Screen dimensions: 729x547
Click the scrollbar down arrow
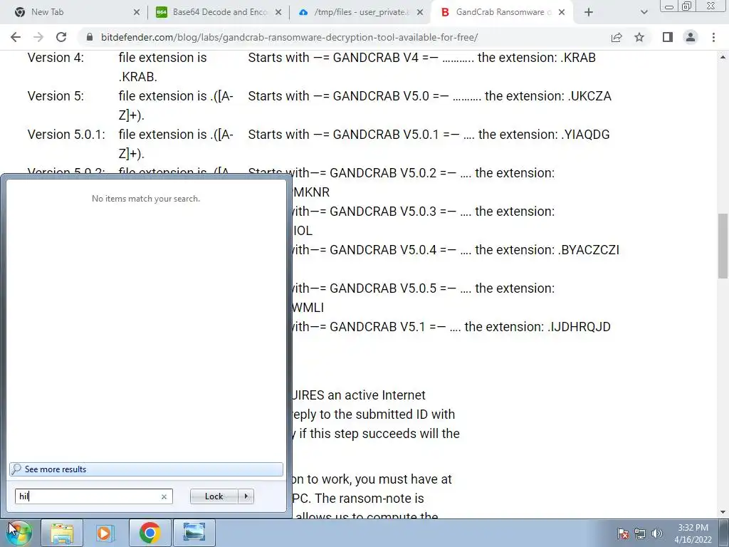[723, 512]
